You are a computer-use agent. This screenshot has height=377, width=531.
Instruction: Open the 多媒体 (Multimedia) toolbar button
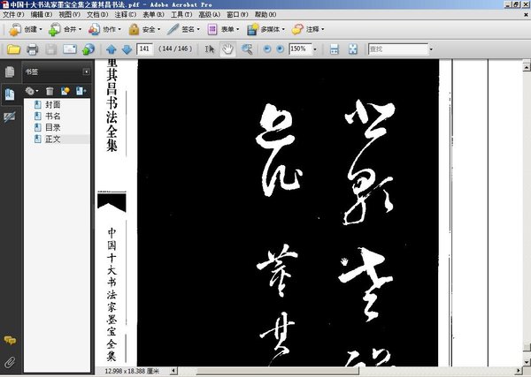click(x=265, y=30)
